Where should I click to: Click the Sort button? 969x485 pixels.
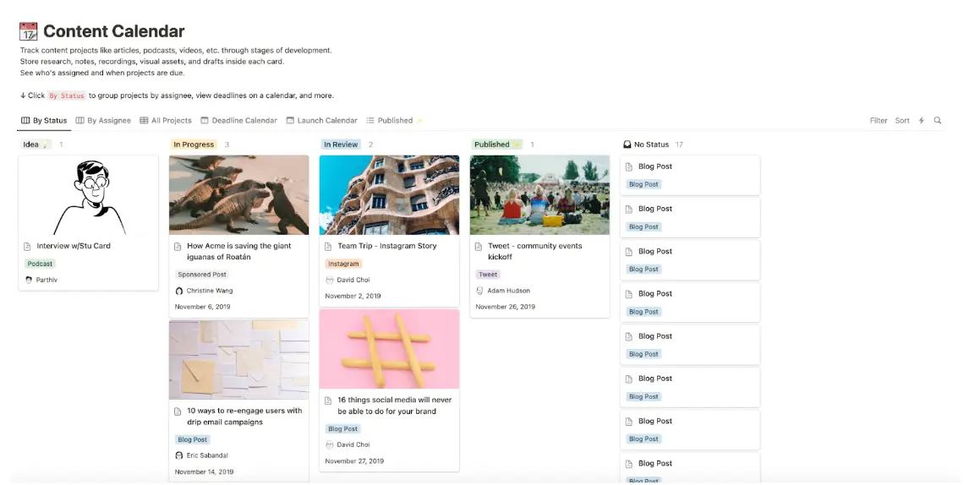[x=902, y=121]
